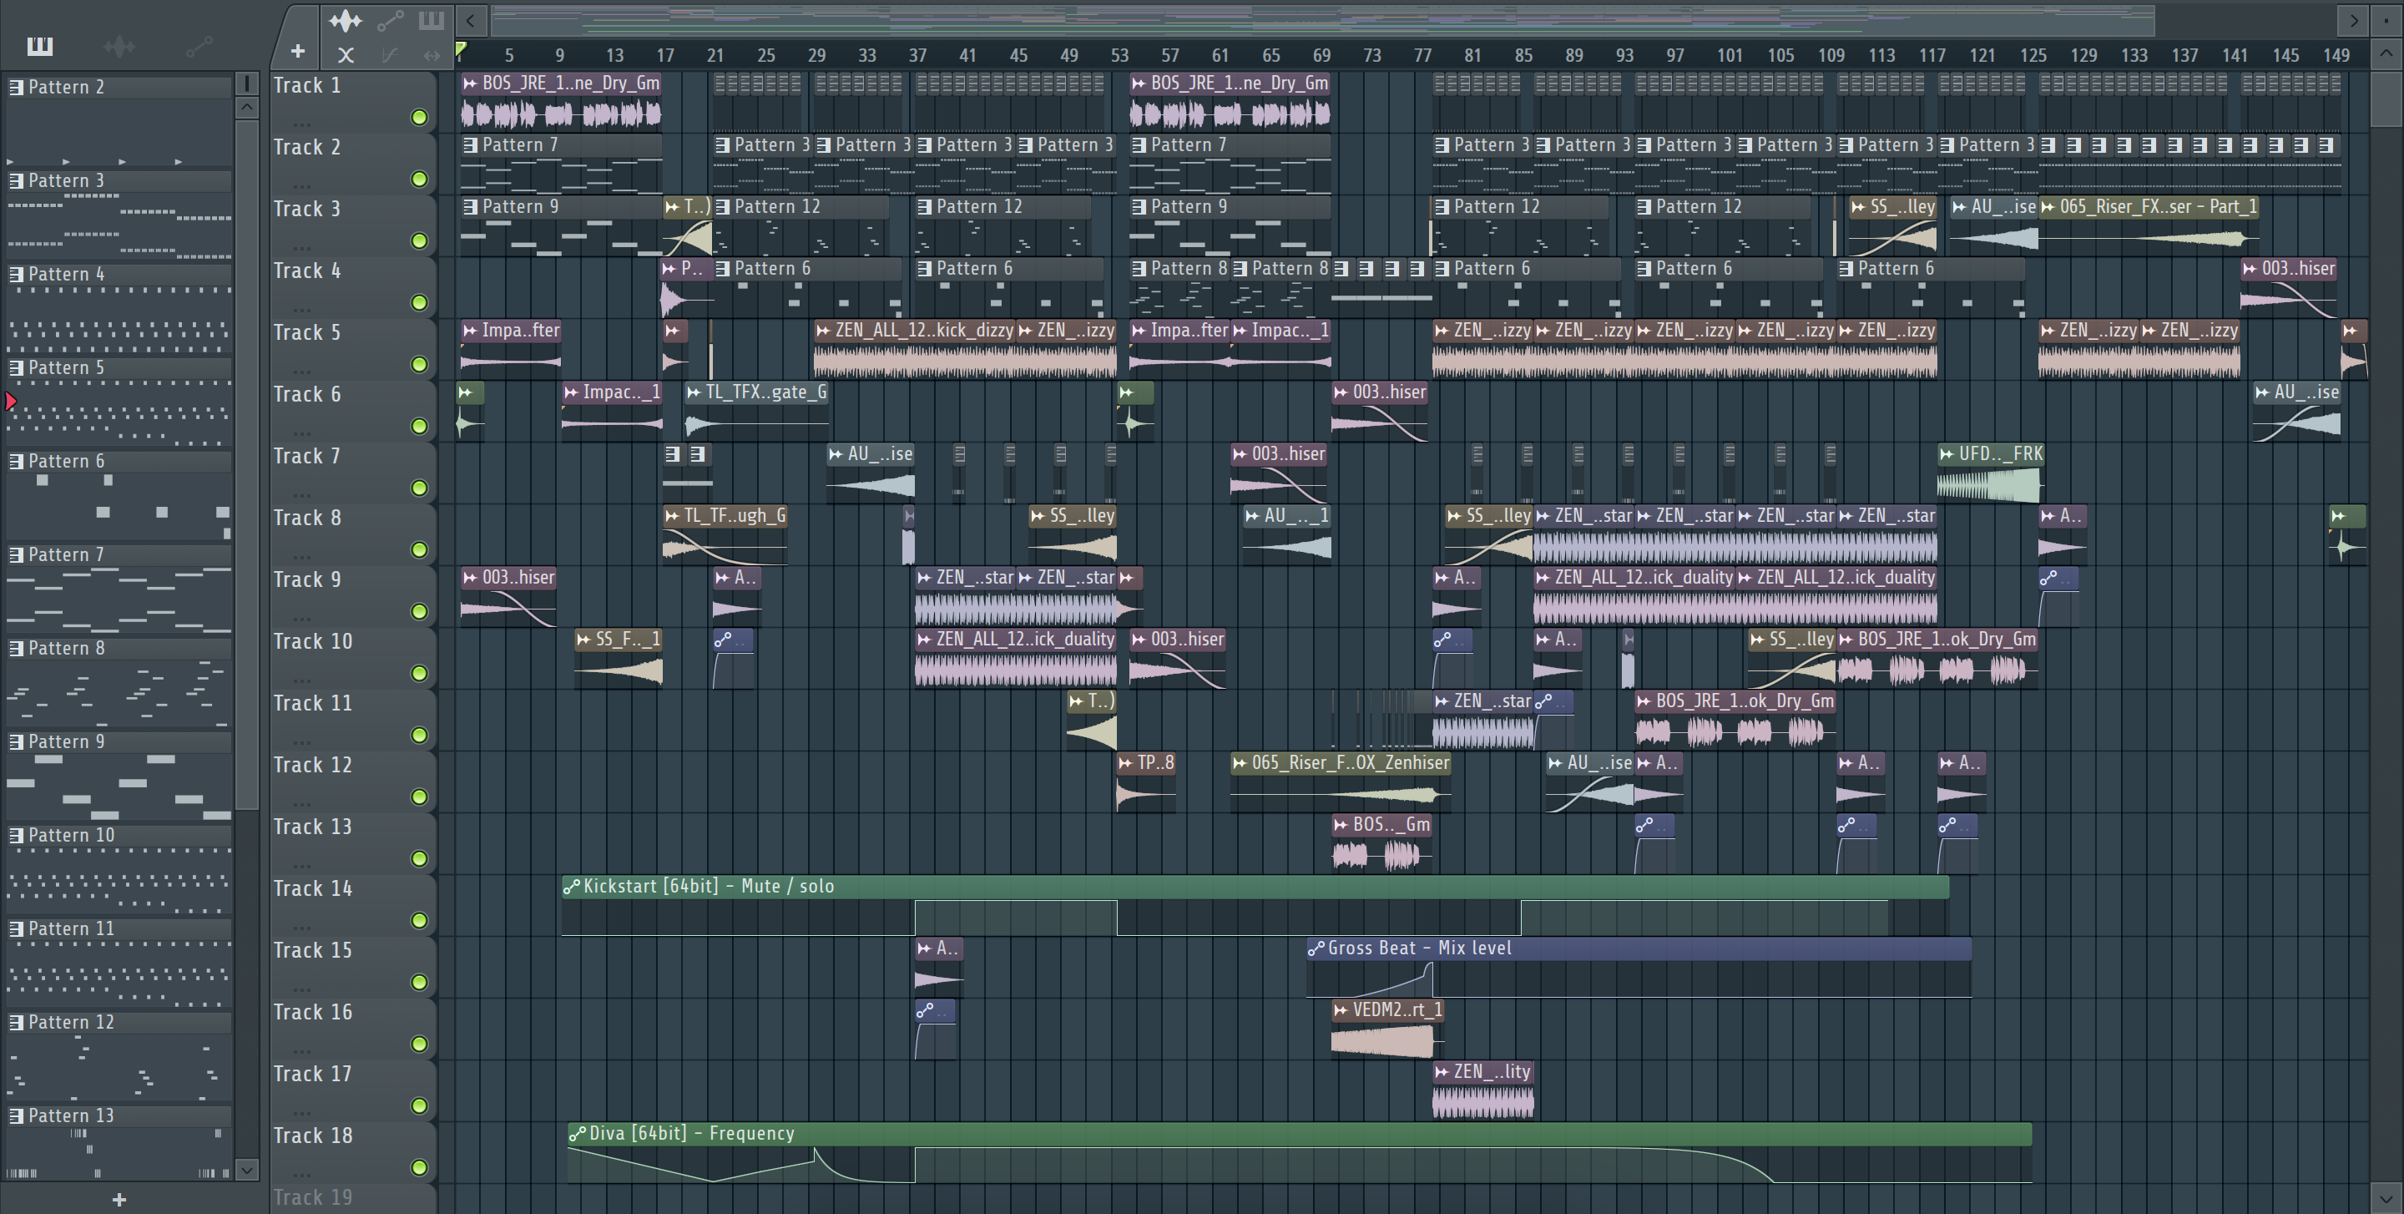Select the Track 19 header label
Image resolution: width=2404 pixels, height=1214 pixels.
(x=313, y=1197)
